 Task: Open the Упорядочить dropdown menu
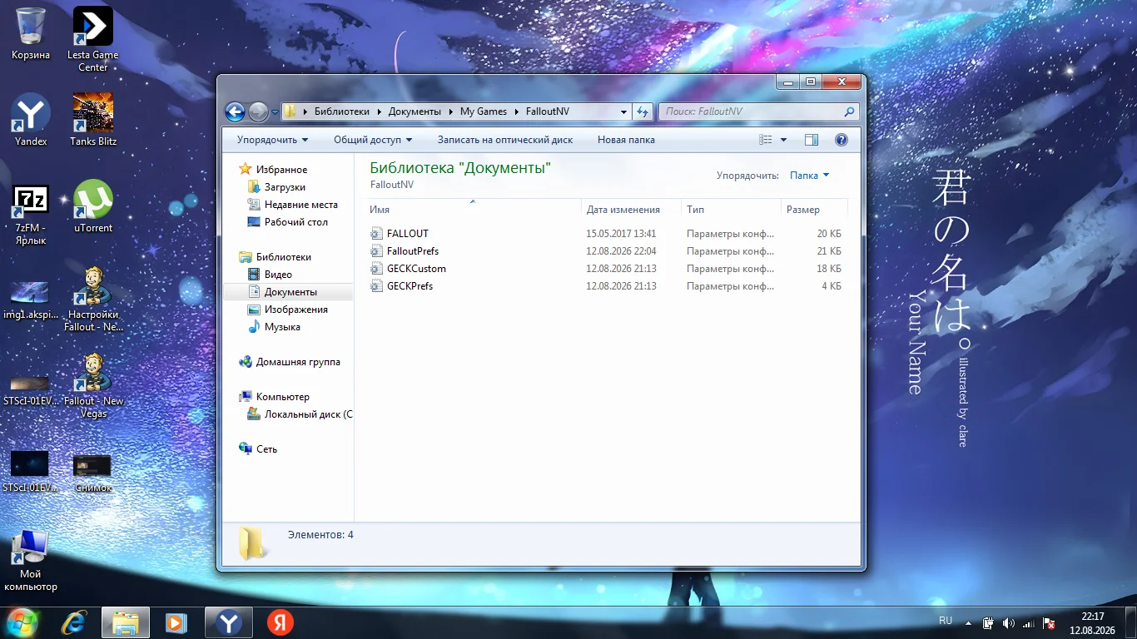pyautogui.click(x=272, y=140)
